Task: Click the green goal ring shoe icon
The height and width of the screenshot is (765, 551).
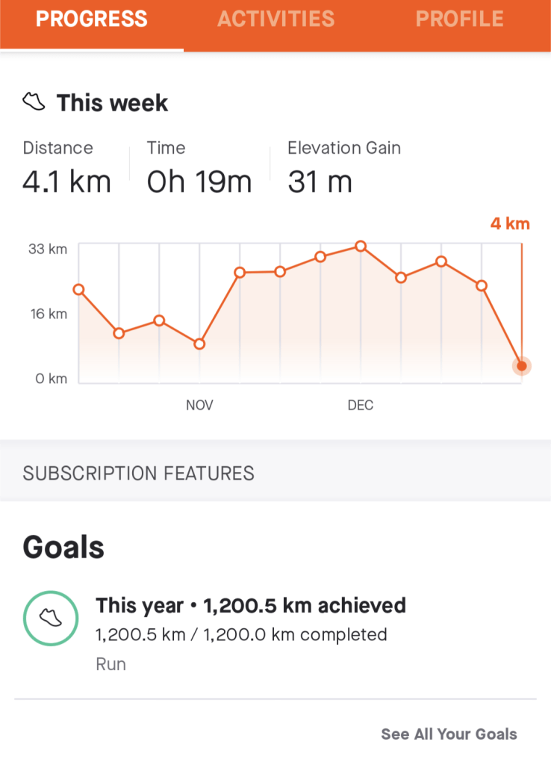Action: [x=51, y=619]
